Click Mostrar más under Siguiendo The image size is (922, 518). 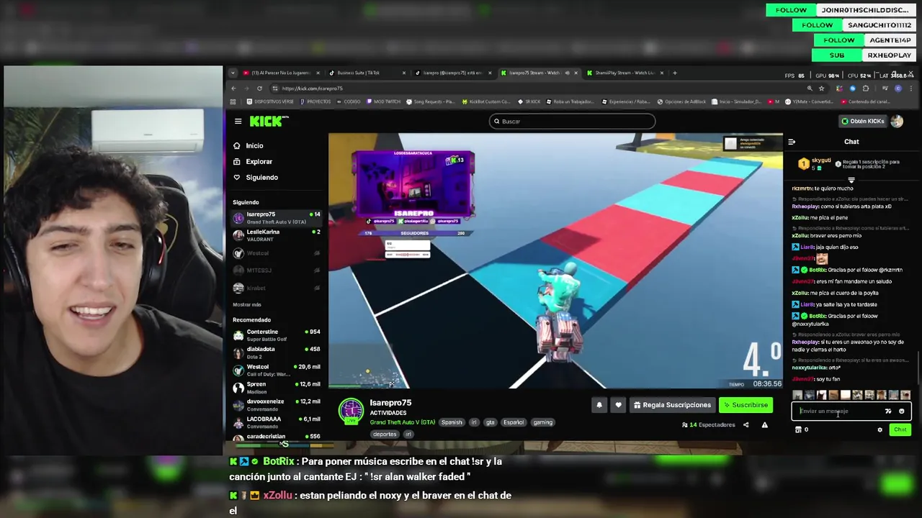(247, 304)
